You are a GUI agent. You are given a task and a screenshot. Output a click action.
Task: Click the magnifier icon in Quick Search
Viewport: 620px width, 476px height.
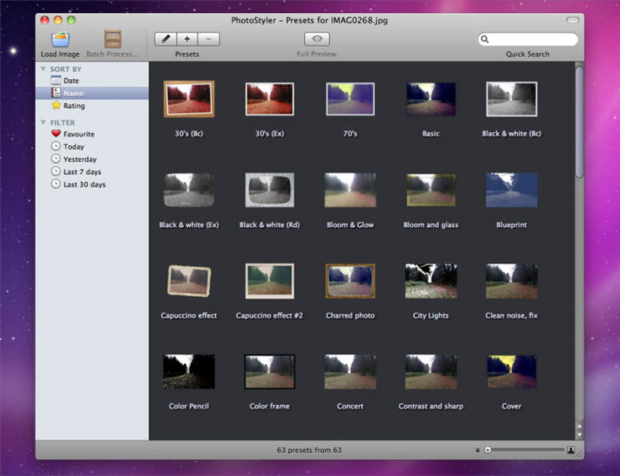click(x=485, y=39)
